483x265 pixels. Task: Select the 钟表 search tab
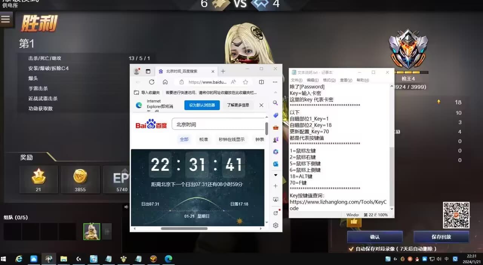pyautogui.click(x=260, y=139)
